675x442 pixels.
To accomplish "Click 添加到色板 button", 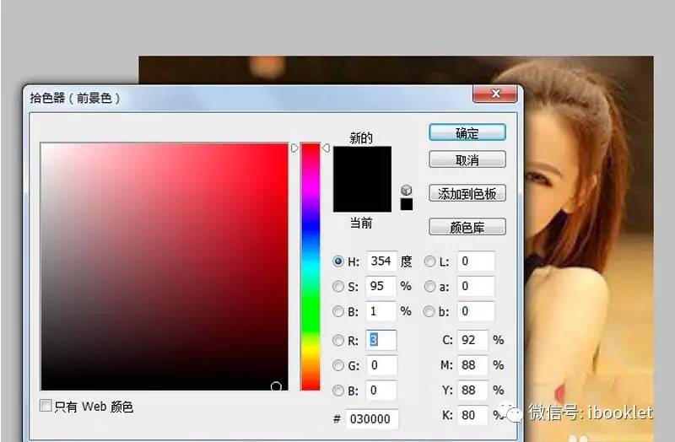I will tap(467, 193).
